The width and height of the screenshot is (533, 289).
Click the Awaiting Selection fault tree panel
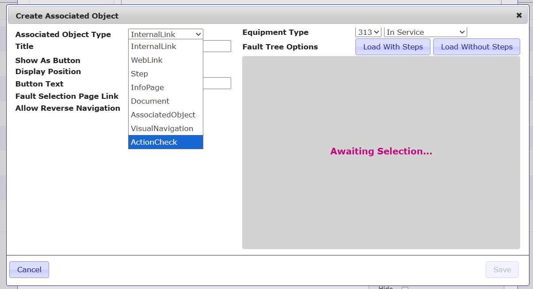(381, 152)
